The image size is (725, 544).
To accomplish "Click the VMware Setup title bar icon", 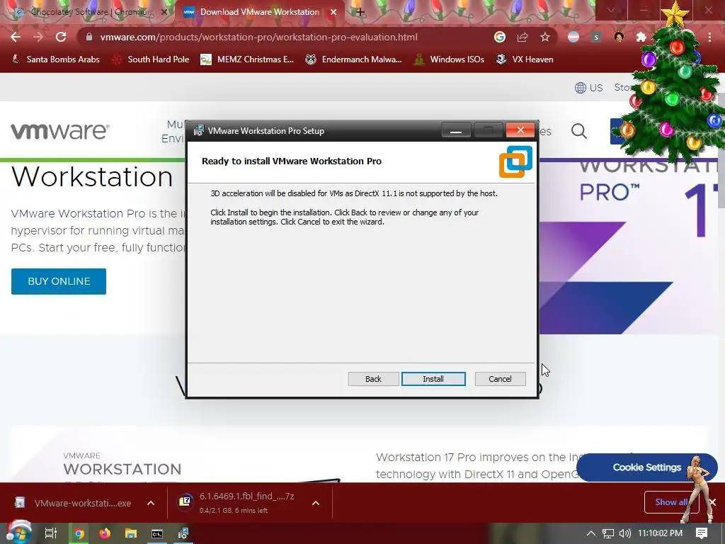I will 199,130.
